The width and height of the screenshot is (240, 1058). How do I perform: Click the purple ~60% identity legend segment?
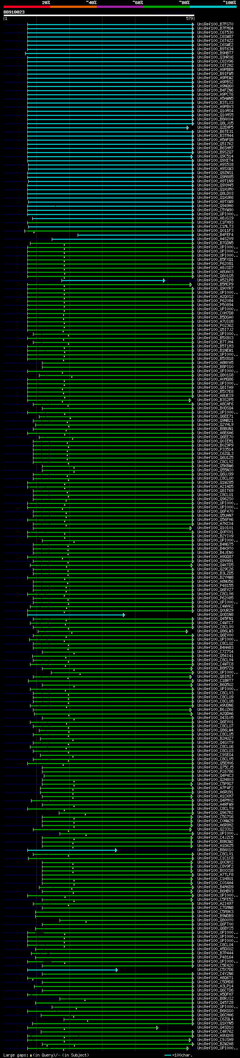click(120, 7)
